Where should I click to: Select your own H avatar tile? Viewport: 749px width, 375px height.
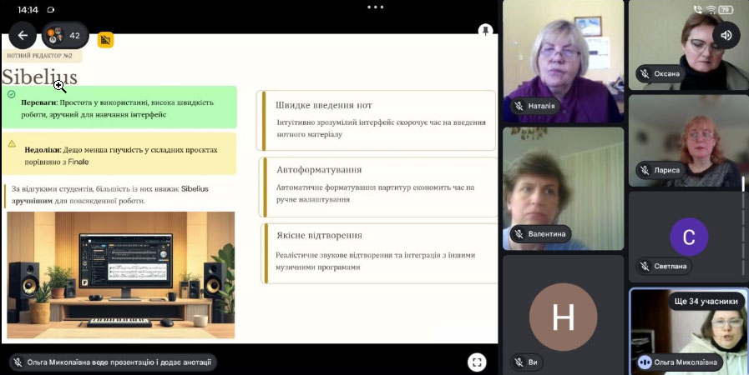[x=563, y=317]
